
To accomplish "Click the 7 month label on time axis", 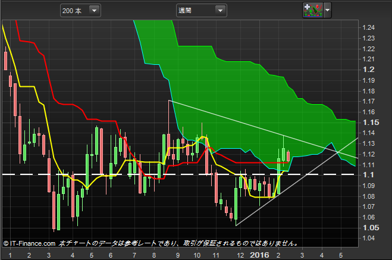I will [x=134, y=255].
